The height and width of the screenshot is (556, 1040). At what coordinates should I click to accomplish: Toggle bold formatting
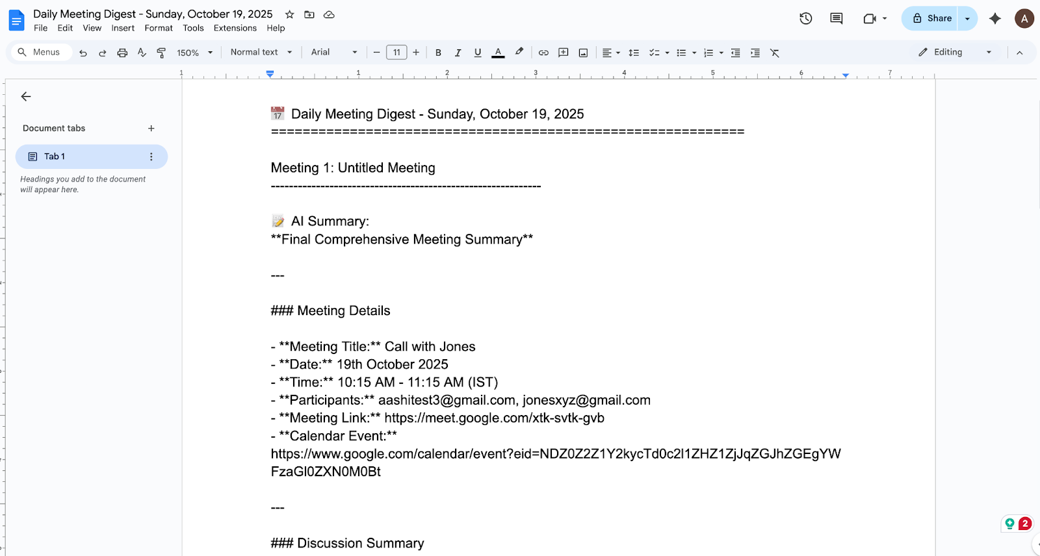click(438, 53)
